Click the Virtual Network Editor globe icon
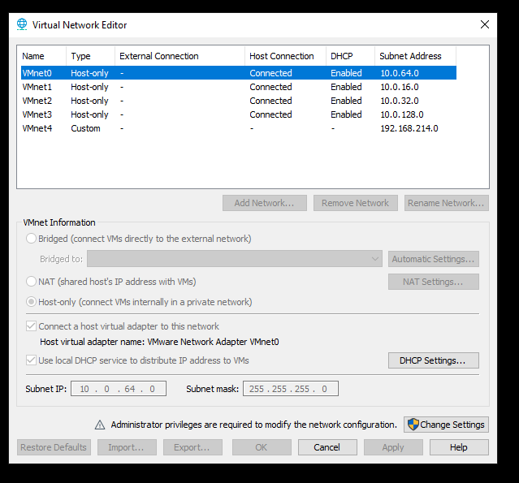519x483 pixels. tap(22, 24)
